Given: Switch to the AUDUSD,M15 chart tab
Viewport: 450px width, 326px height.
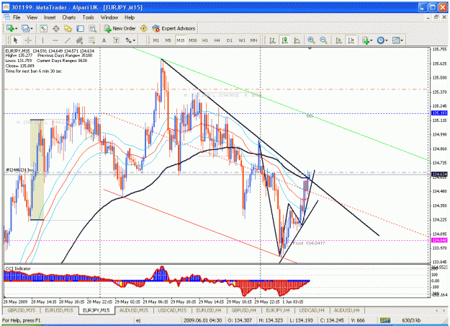Looking at the screenshot, I should click(134, 310).
